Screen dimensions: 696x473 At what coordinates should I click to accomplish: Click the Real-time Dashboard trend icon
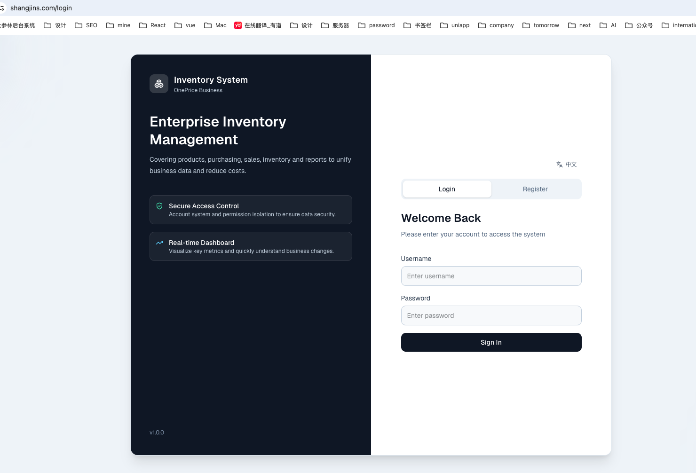159,243
